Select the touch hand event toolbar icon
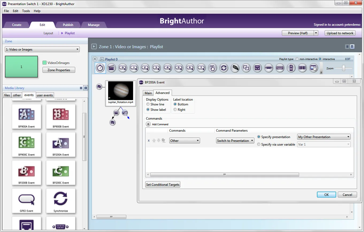The height and width of the screenshot is (232, 364). click(x=213, y=68)
